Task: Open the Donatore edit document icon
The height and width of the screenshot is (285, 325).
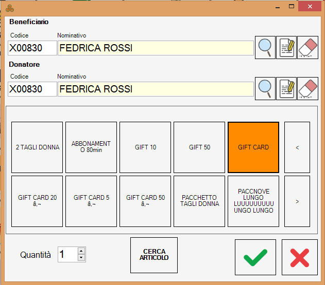Action: tap(286, 89)
